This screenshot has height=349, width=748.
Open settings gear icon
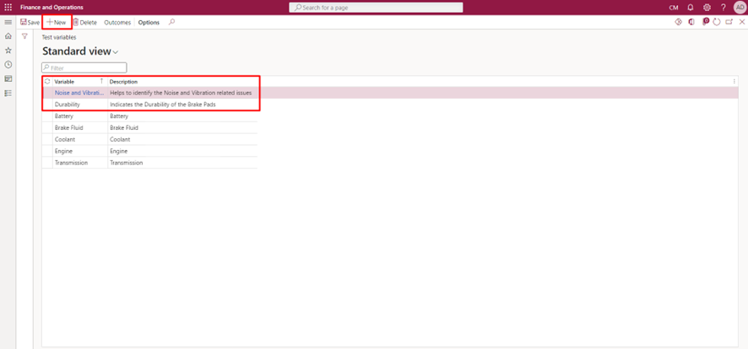[x=707, y=8]
